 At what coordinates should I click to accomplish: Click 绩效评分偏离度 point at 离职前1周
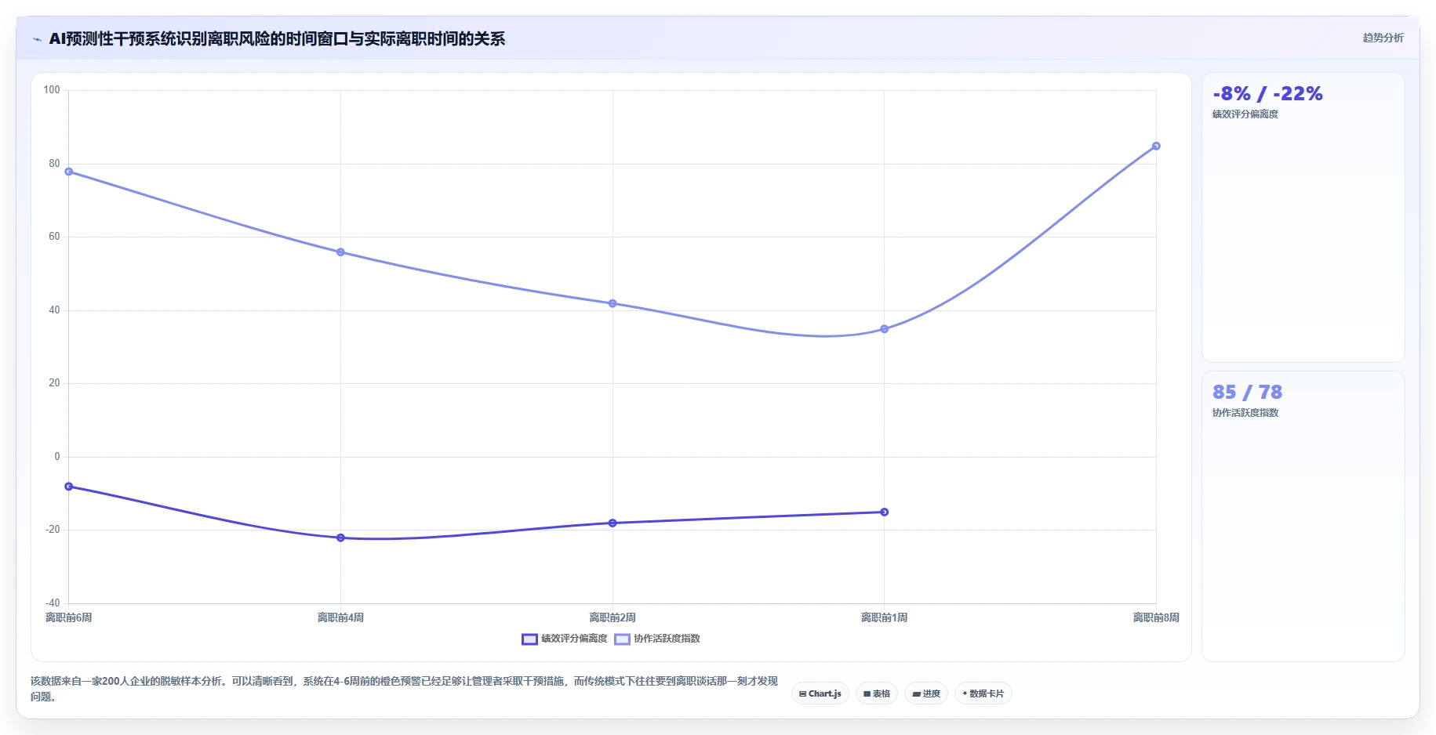coord(884,512)
